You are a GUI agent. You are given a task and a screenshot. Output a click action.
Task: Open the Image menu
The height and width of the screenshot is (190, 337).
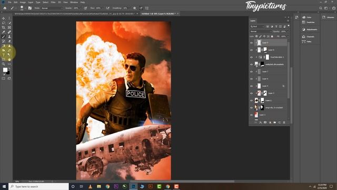[x=23, y=2]
